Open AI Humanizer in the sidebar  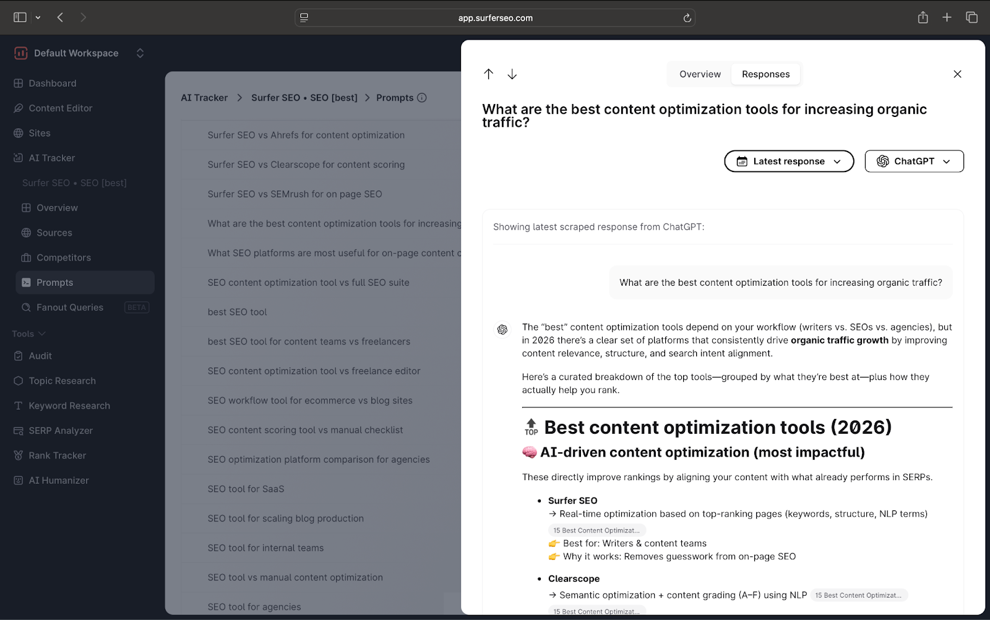(x=58, y=480)
